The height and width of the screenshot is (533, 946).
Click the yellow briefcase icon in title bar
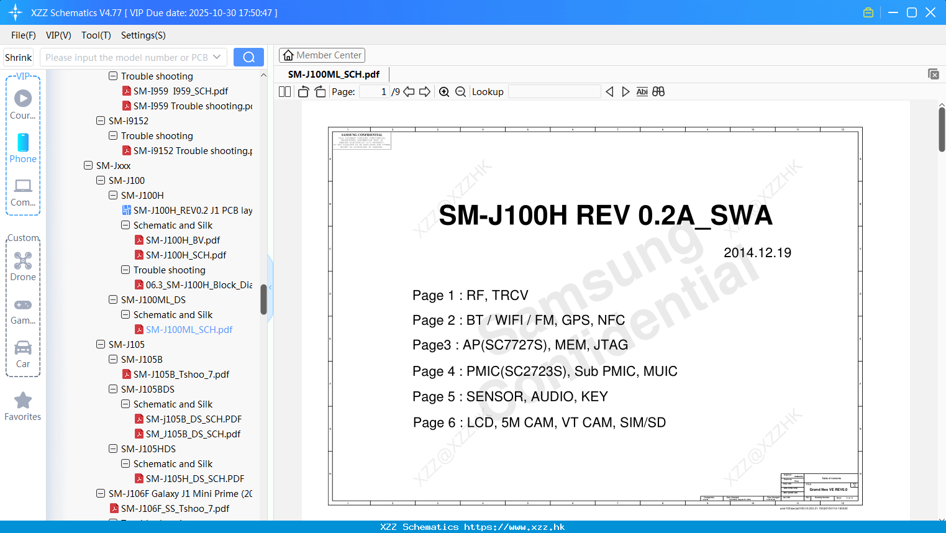point(868,12)
